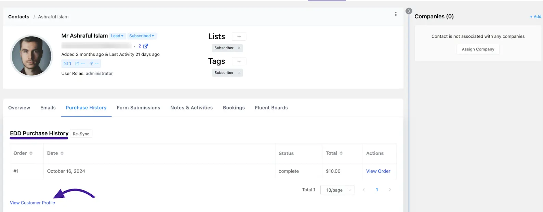Open the three-dot contact options menu
Viewport: 543px width, 212px height.
(x=396, y=14)
